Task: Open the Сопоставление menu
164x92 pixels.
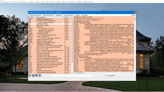Action: point(68,15)
